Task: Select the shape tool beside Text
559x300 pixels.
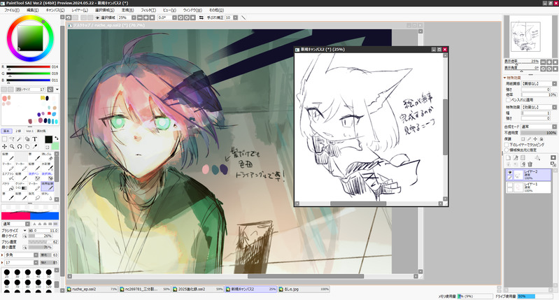Action: pos(27,139)
